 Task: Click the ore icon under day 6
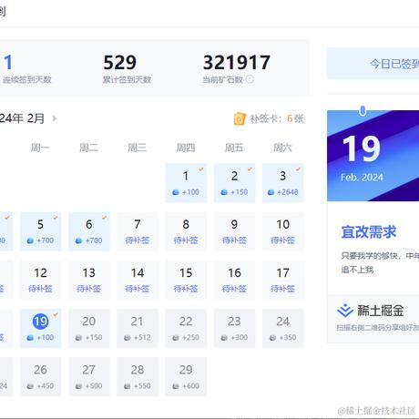[78, 240]
